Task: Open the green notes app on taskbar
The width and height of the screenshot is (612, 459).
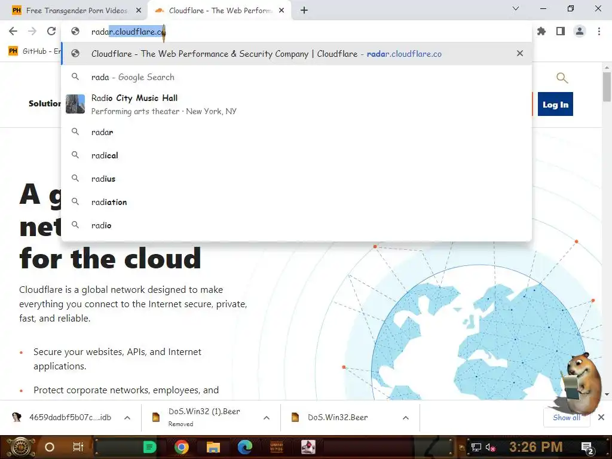Action: click(149, 447)
